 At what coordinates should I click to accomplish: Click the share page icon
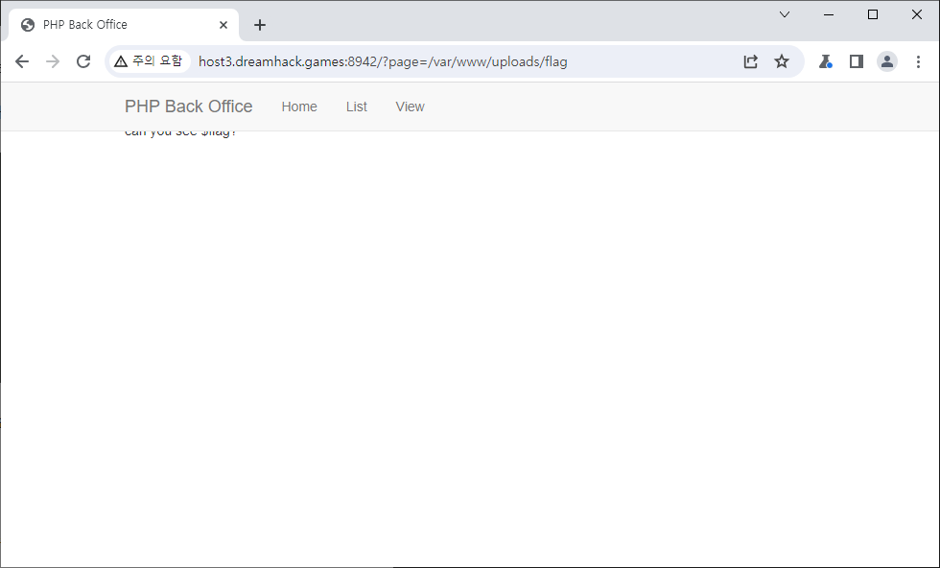[751, 61]
